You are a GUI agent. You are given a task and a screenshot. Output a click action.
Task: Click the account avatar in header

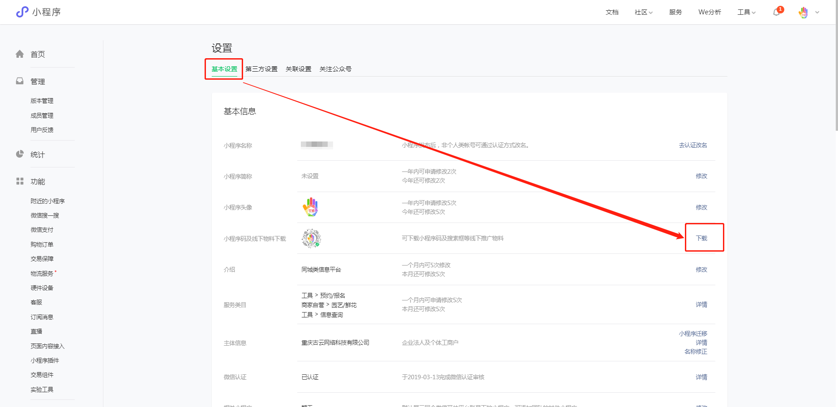point(804,13)
